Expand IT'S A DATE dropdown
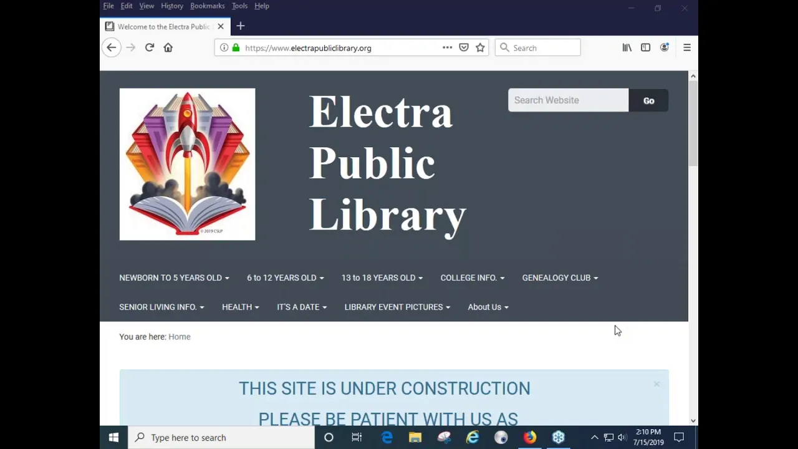This screenshot has height=449, width=798. tap(302, 307)
